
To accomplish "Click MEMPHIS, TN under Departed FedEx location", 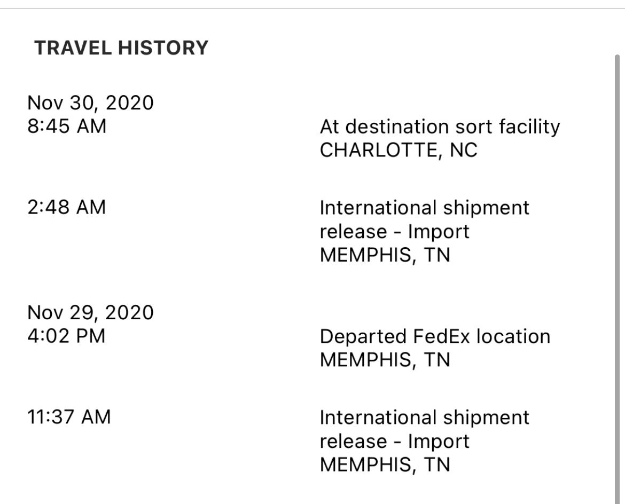I will pyautogui.click(x=385, y=360).
